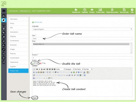This screenshot has height=102, width=136.
Task: Click the Save button below the content
Action: 35,98
